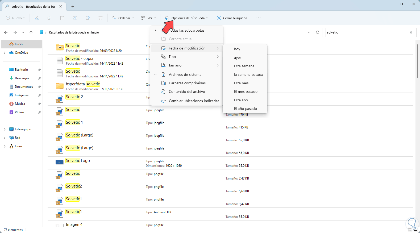Screen dimensions: 420x233
Task: Toggle Carpetas comprimidas option
Action: coord(186,83)
